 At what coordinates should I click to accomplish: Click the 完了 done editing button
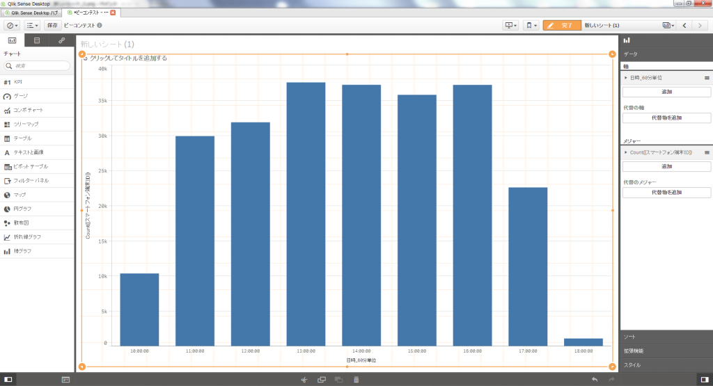click(x=561, y=25)
